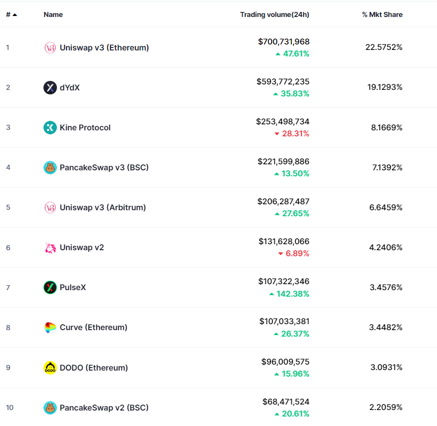Viewport: 437px width, 426px height.
Task: Open the PulseX exchange link
Action: click(x=73, y=288)
